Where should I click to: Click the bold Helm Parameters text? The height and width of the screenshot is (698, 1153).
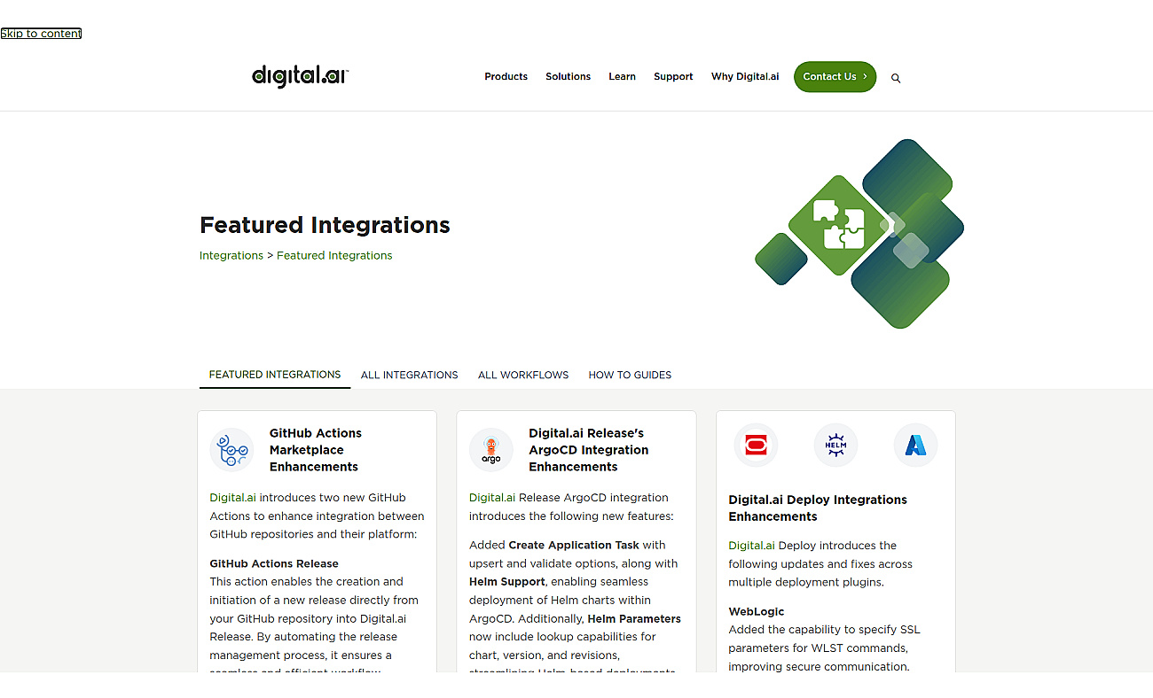(634, 619)
